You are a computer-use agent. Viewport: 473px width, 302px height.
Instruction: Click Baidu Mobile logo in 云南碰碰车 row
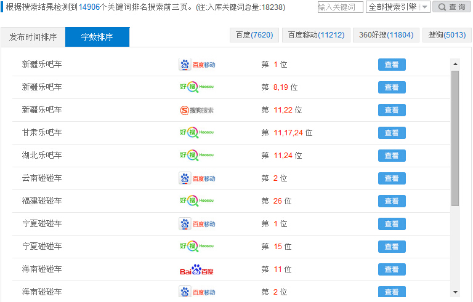click(197, 178)
